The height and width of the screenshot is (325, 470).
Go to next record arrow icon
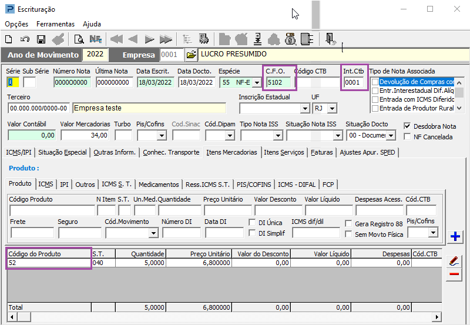pos(149,39)
